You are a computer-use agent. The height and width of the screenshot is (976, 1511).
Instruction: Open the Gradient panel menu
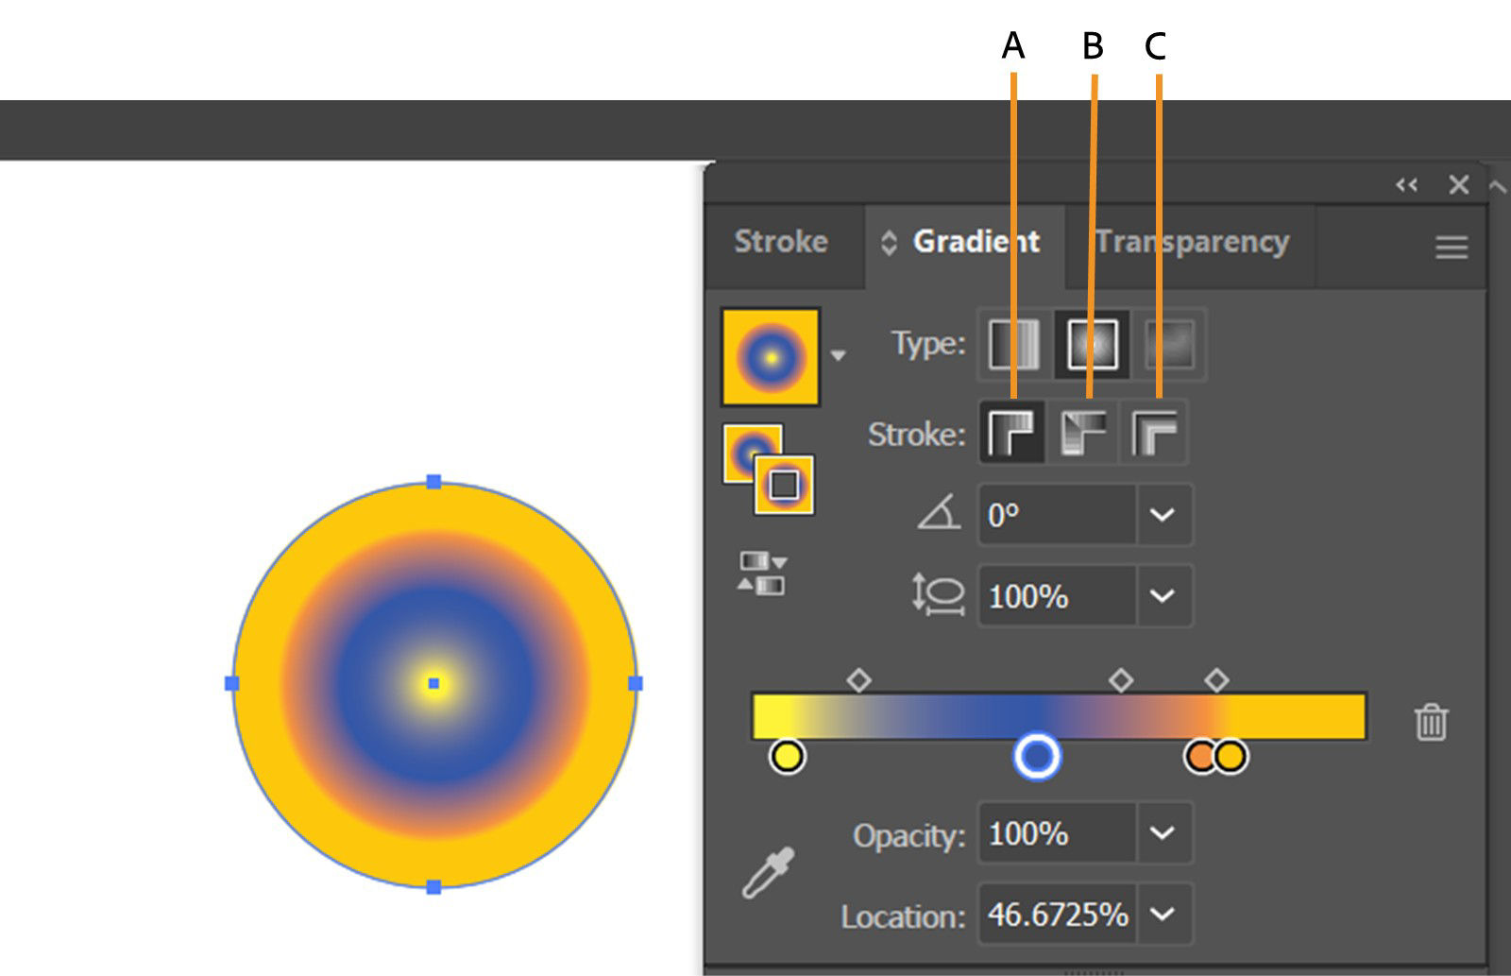[1451, 246]
